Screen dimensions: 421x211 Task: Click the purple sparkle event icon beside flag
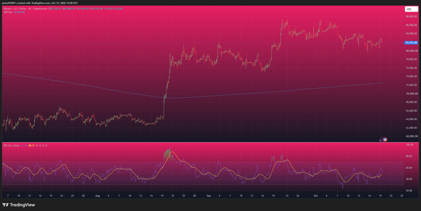click(x=382, y=140)
